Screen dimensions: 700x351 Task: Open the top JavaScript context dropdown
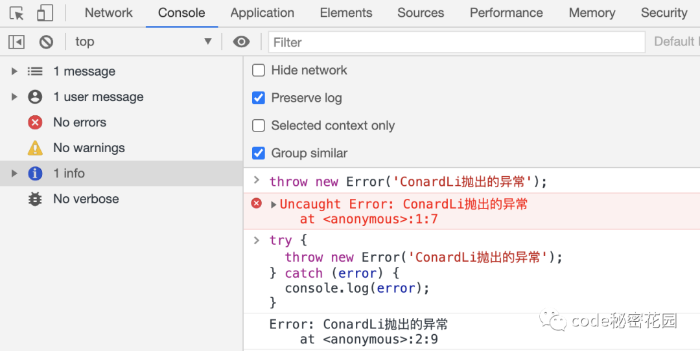click(143, 42)
